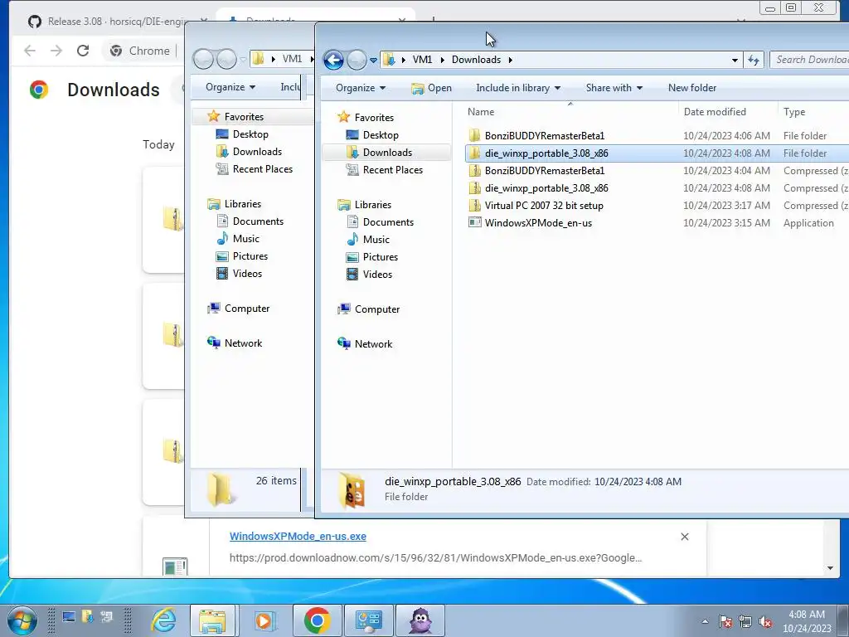Expand the Share with menu

[614, 88]
